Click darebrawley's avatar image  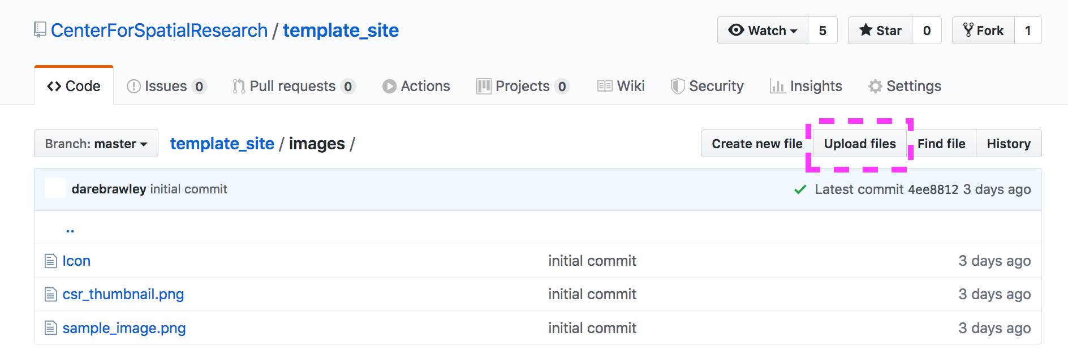coord(55,188)
